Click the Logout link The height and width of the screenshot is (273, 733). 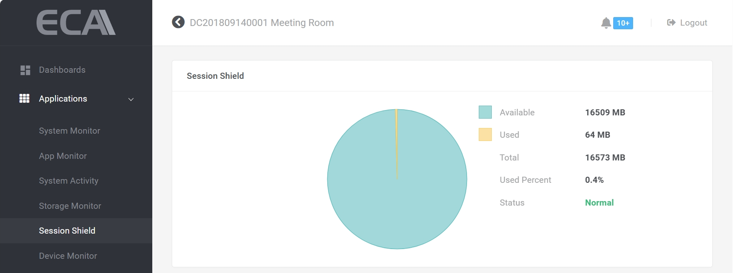tap(693, 23)
